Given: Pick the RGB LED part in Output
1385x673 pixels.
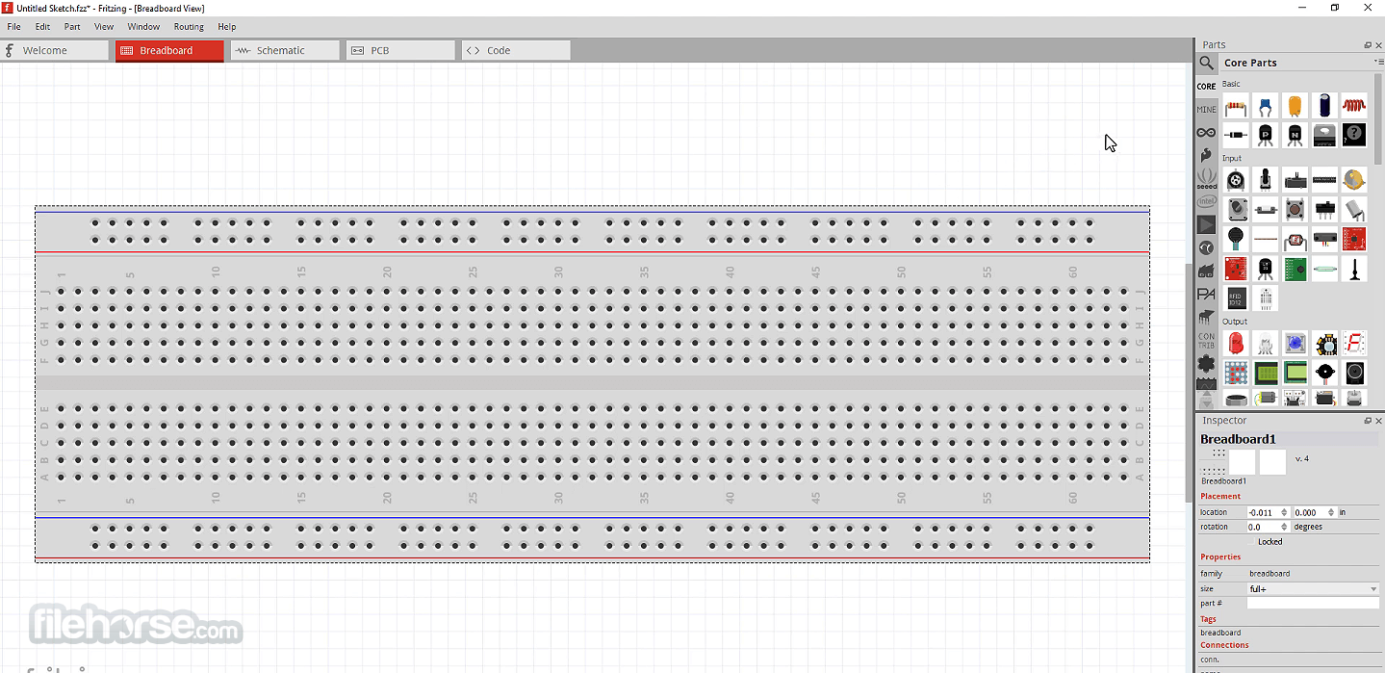Looking at the screenshot, I should point(1266,344).
